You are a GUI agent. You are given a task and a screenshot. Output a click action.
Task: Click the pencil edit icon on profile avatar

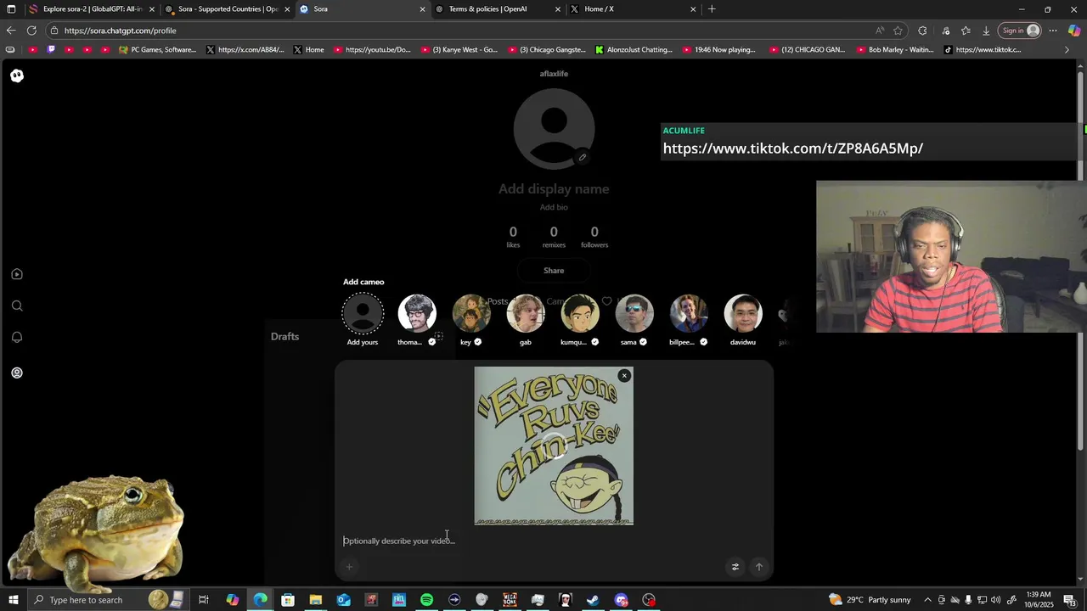pyautogui.click(x=583, y=157)
